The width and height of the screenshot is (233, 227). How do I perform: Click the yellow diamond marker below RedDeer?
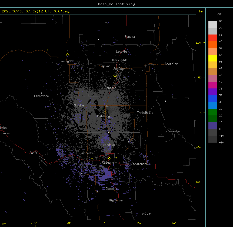tap(115, 76)
